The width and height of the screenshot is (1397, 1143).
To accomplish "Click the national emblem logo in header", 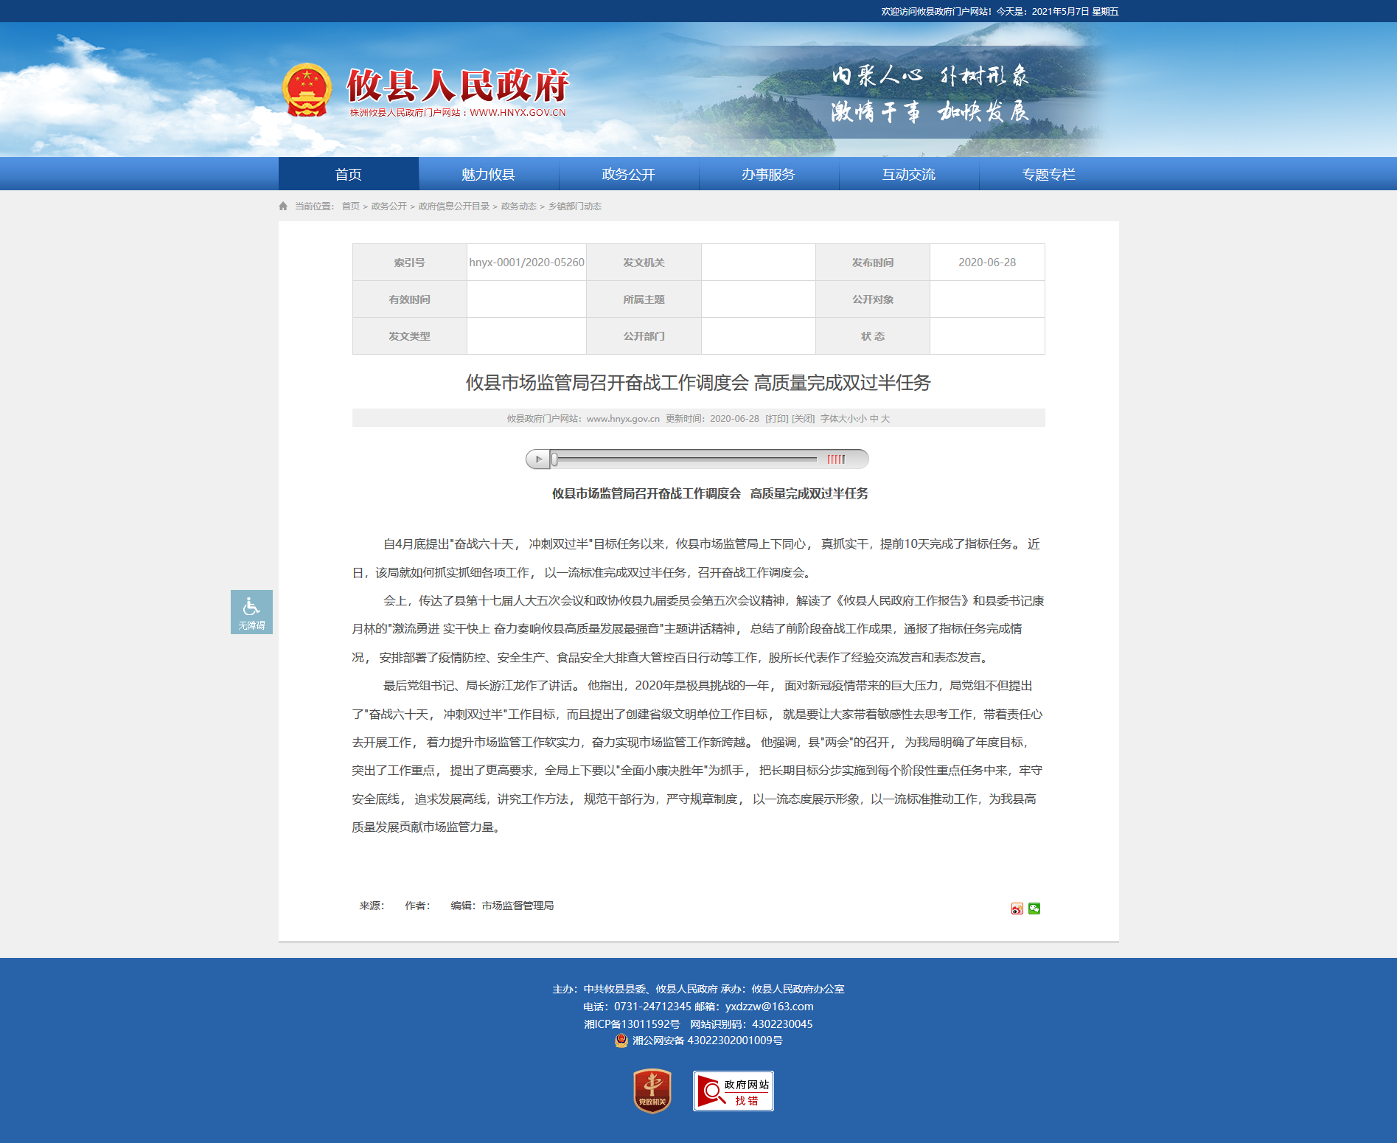I will [x=307, y=91].
